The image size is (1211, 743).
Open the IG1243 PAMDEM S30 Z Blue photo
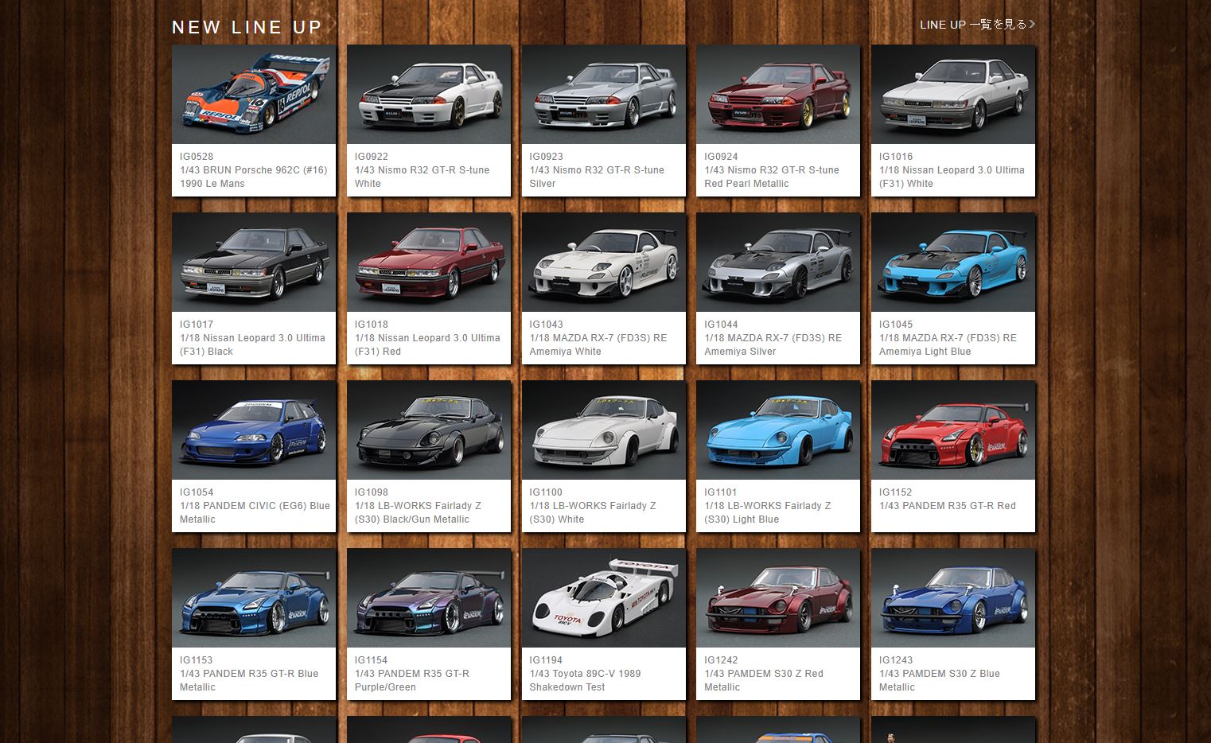(953, 598)
